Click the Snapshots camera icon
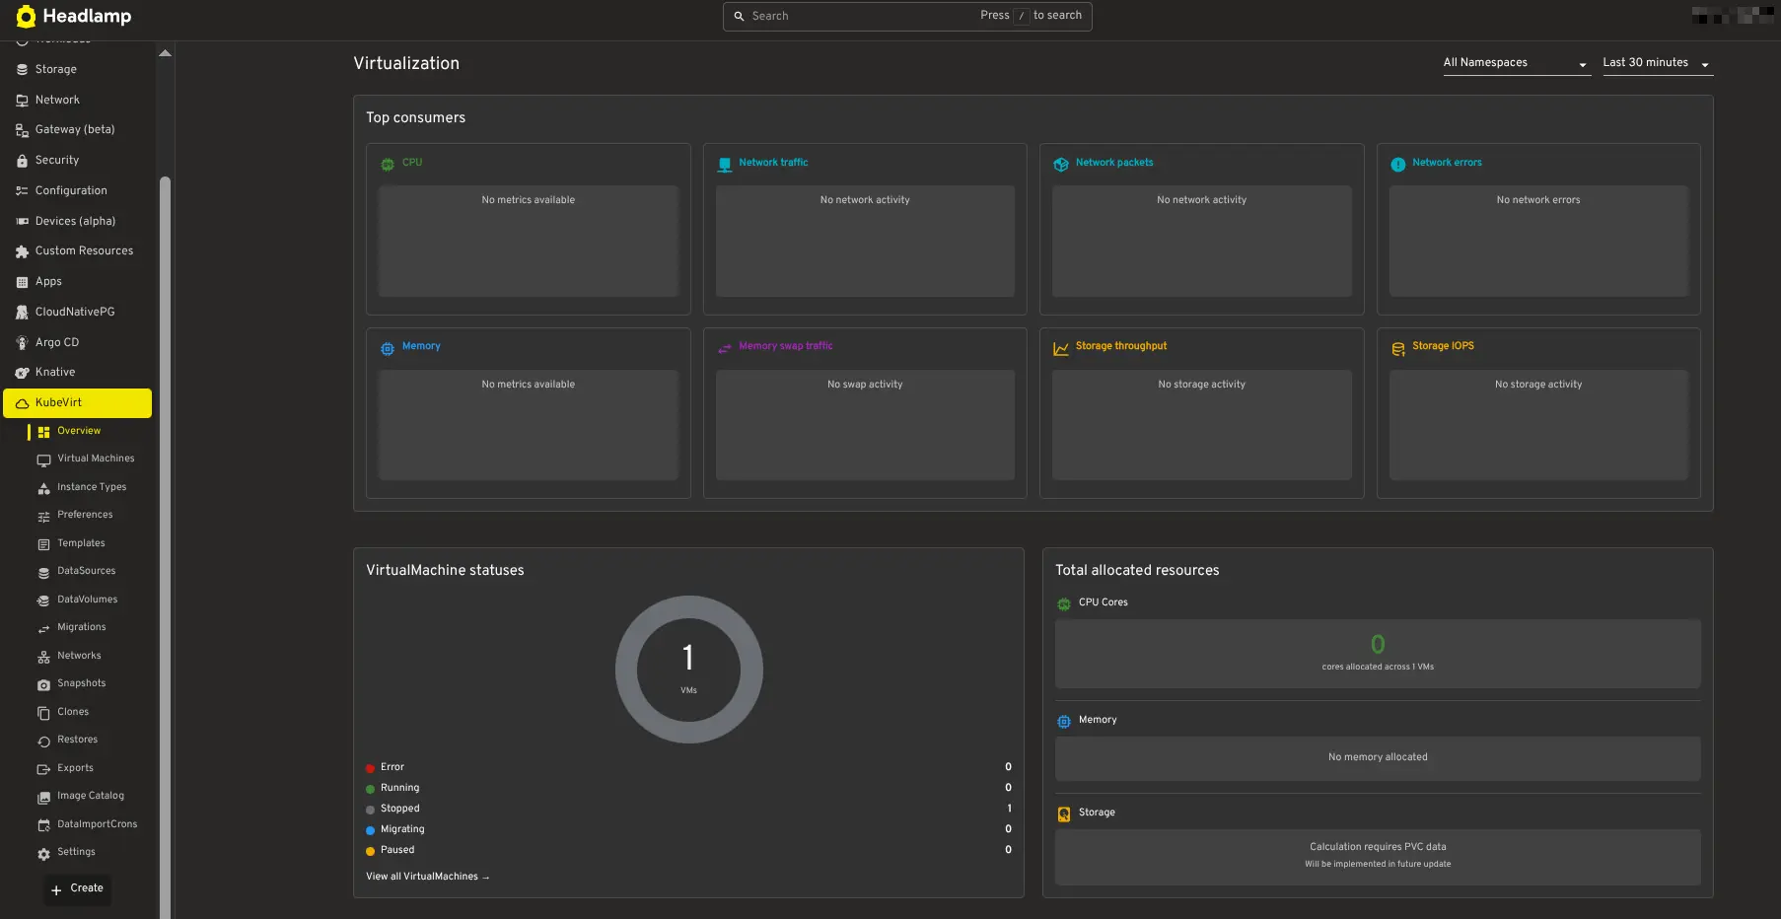The image size is (1781, 919). [x=43, y=684]
